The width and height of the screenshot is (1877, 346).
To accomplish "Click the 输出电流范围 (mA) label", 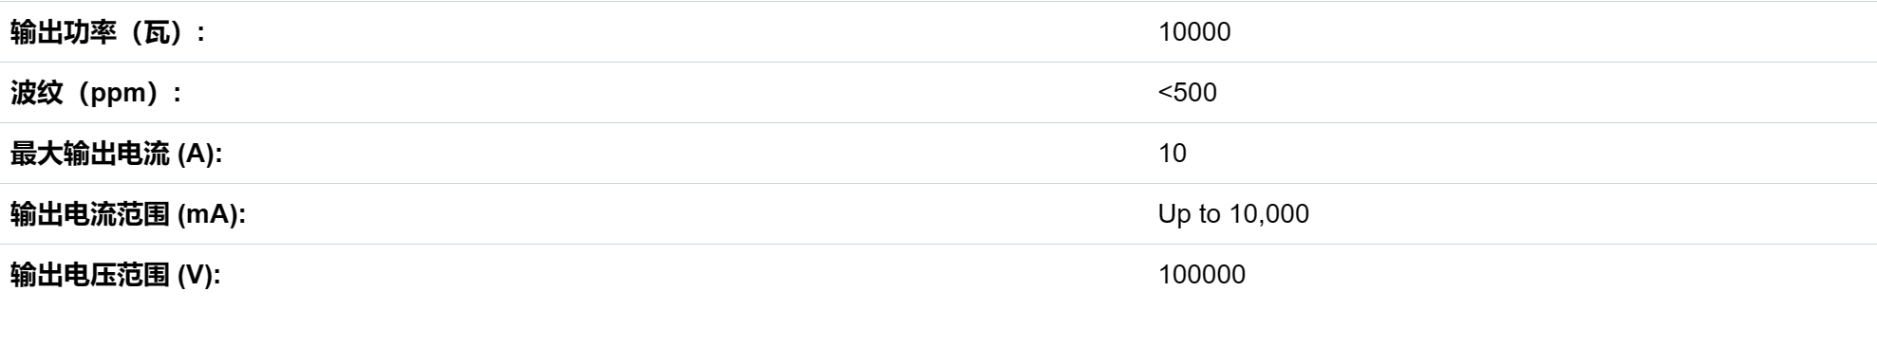I will pos(127,214).
